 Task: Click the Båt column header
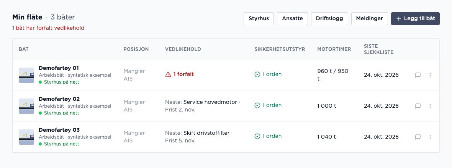coord(24,49)
